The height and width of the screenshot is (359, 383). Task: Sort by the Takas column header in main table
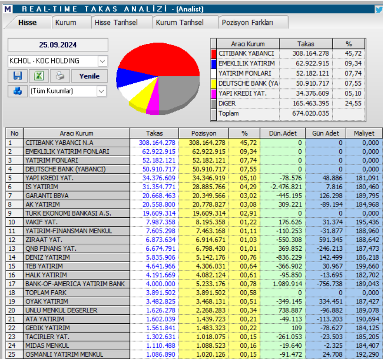155,134
